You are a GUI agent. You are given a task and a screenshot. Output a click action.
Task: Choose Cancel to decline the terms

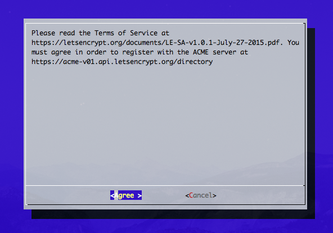click(201, 195)
